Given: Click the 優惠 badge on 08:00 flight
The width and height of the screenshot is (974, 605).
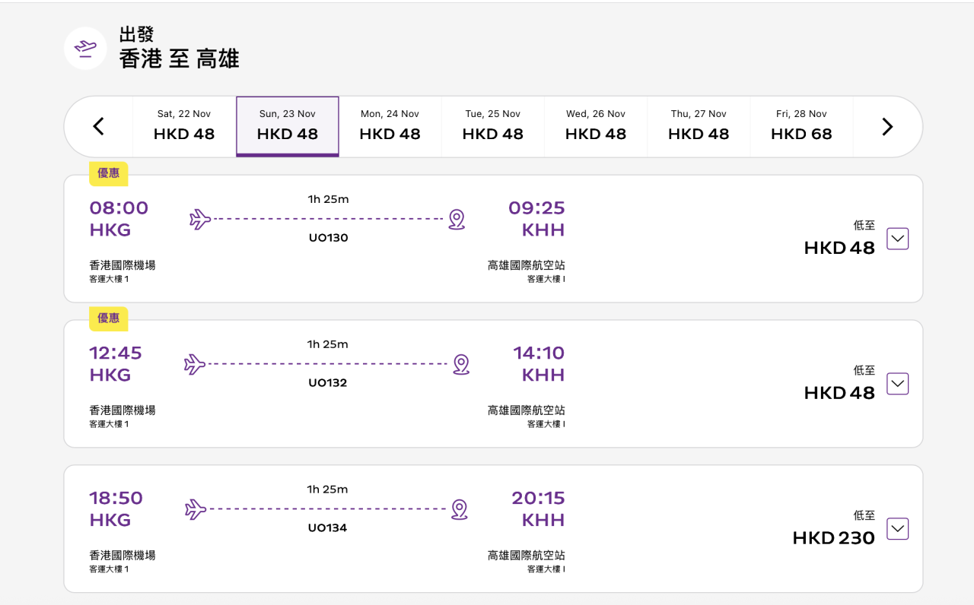Looking at the screenshot, I should point(109,173).
